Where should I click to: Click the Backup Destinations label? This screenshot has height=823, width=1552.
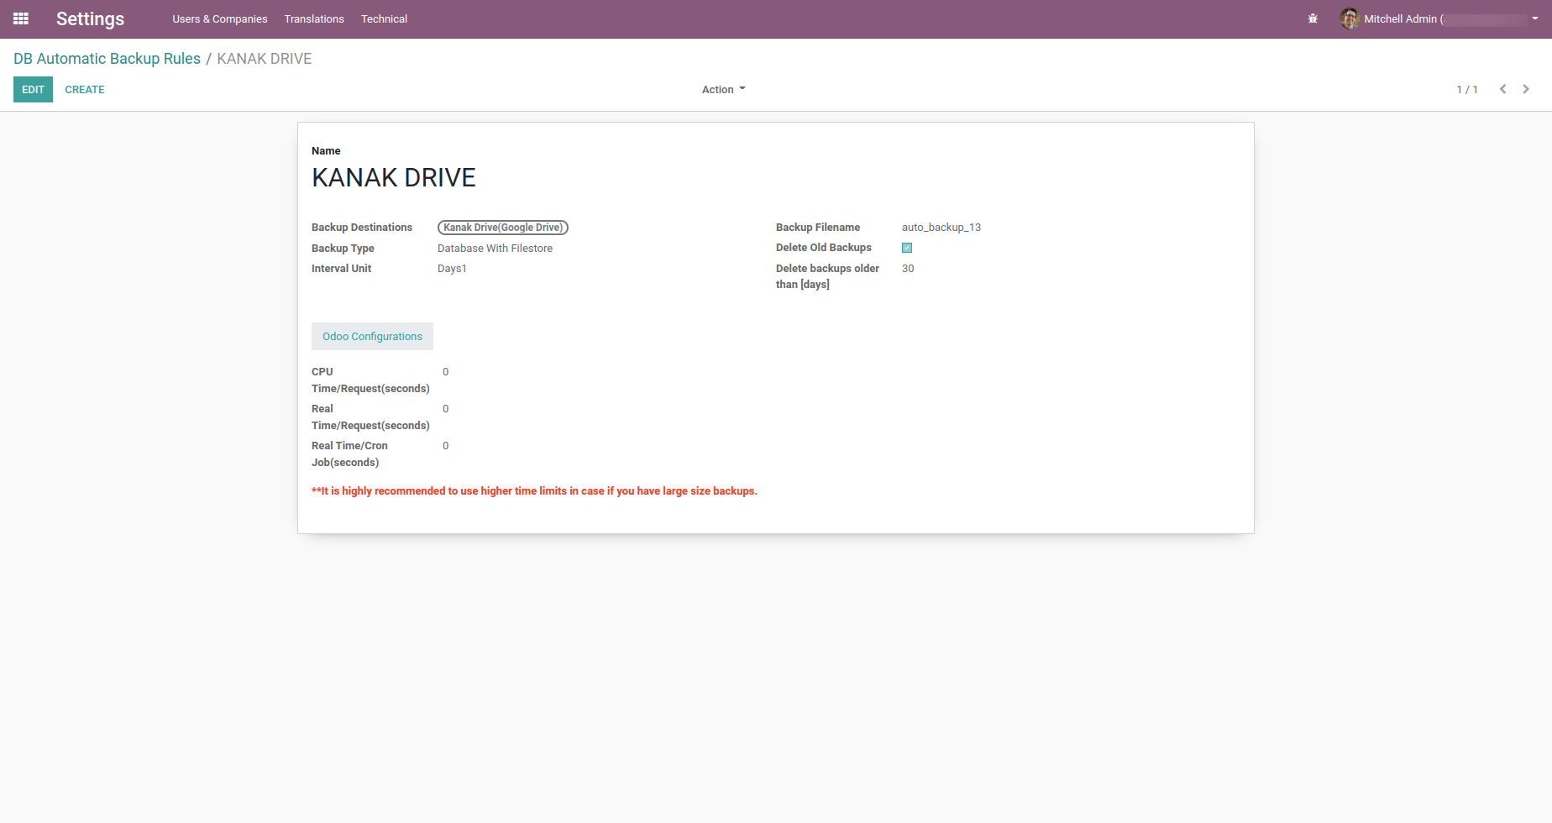coord(362,228)
